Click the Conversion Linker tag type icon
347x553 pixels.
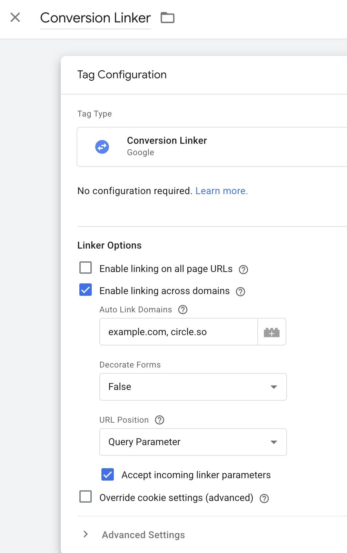102,147
